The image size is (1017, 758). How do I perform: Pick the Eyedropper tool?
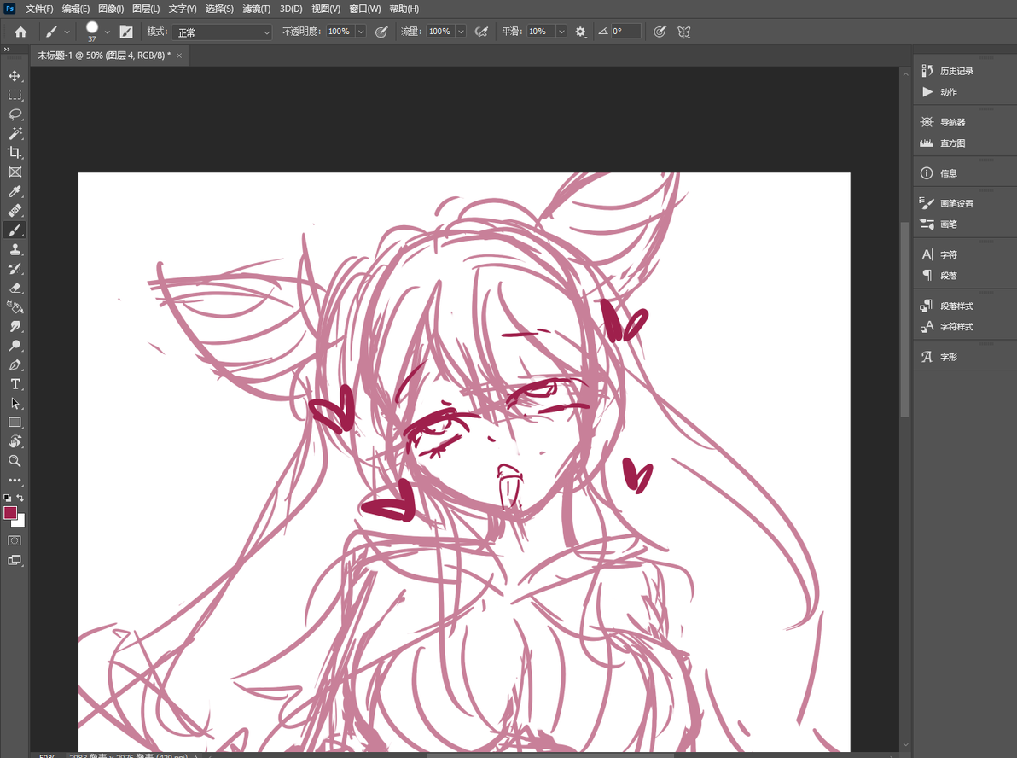[x=15, y=191]
